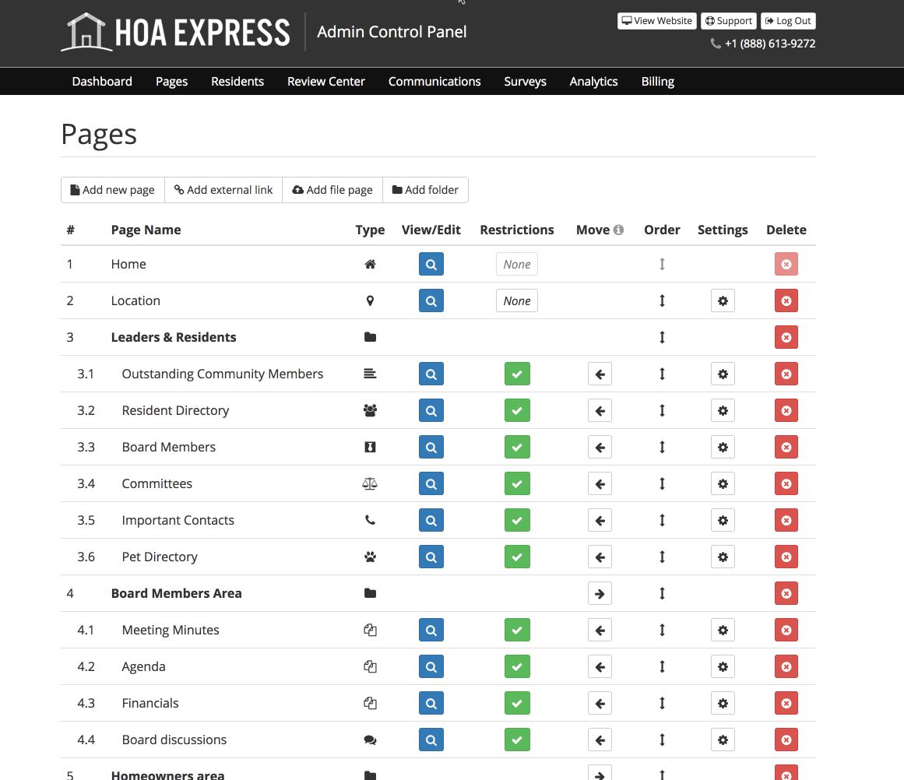Click 'Board Members Area' folder name
904x780 pixels.
(177, 593)
